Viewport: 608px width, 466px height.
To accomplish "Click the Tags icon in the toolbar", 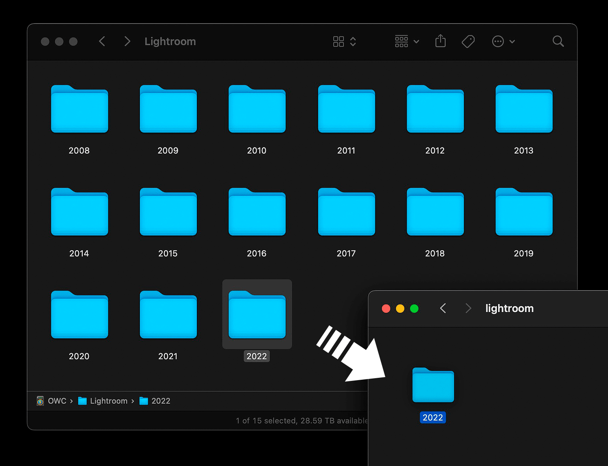I will coord(468,41).
